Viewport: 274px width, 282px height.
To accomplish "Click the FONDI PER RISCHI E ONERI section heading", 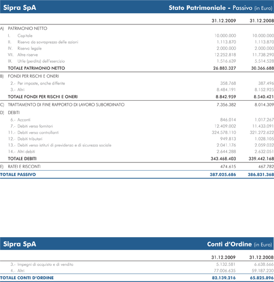I will (33, 76).
